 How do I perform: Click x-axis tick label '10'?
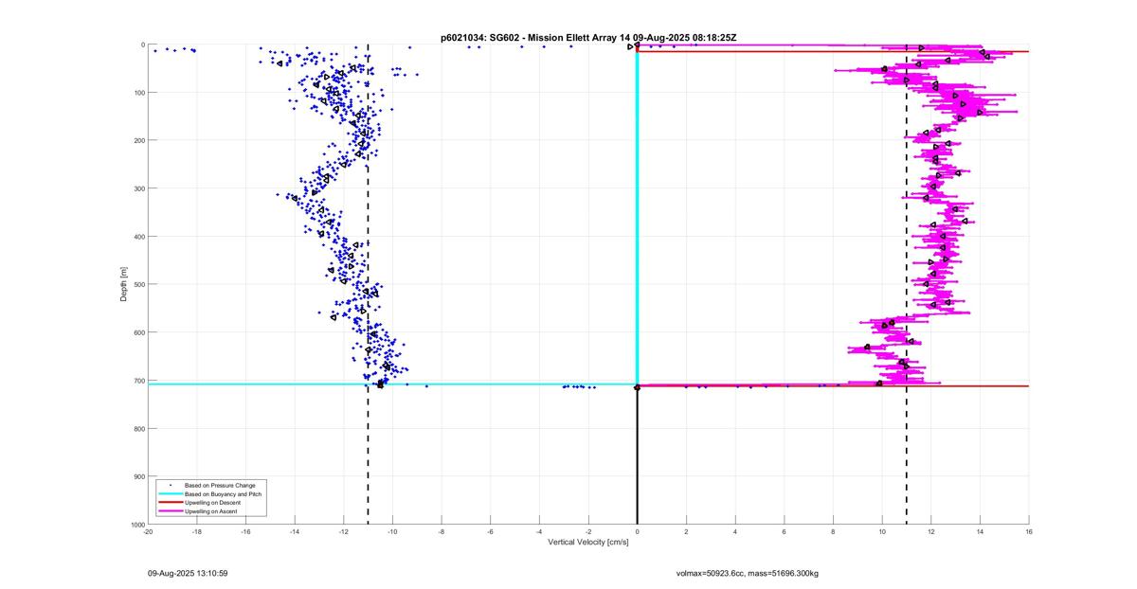click(x=882, y=532)
